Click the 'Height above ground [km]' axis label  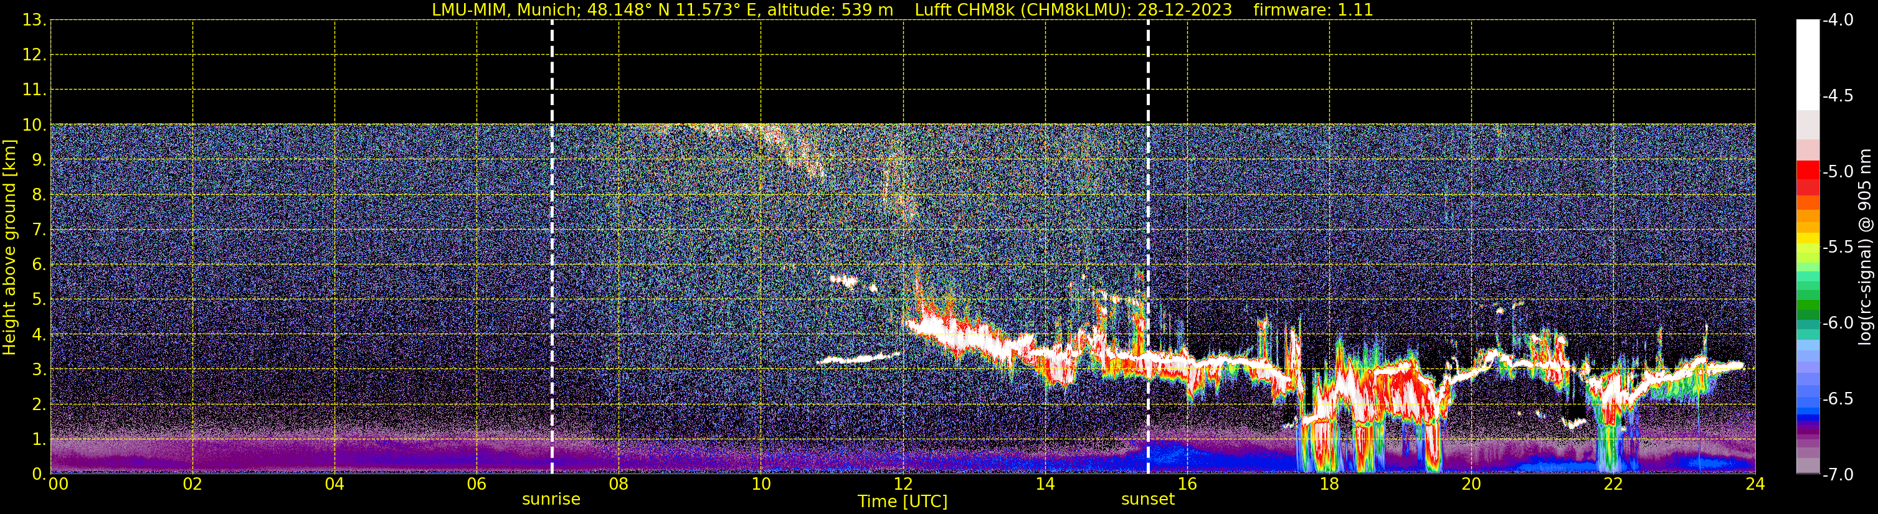(9, 247)
